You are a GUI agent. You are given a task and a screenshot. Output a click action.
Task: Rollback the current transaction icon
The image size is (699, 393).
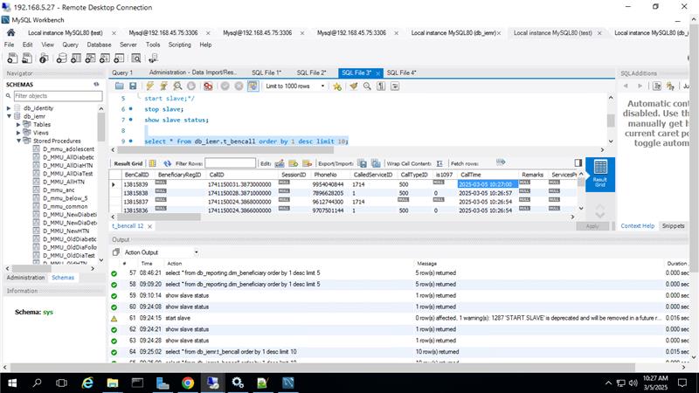(x=239, y=86)
